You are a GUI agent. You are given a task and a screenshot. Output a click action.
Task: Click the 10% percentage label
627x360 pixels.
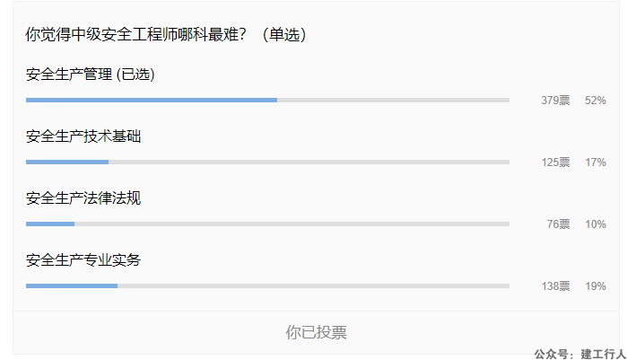point(596,224)
